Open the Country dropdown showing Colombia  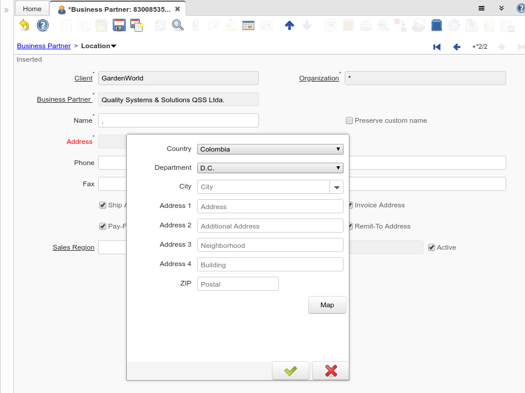(270, 149)
